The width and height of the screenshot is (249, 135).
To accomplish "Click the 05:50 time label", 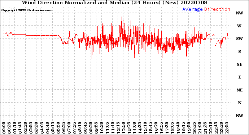I will pyautogui.click(x=58, y=128).
